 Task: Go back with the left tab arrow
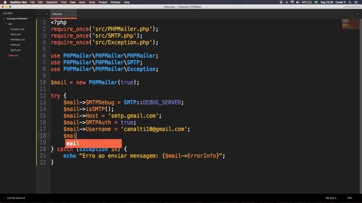pos(40,14)
